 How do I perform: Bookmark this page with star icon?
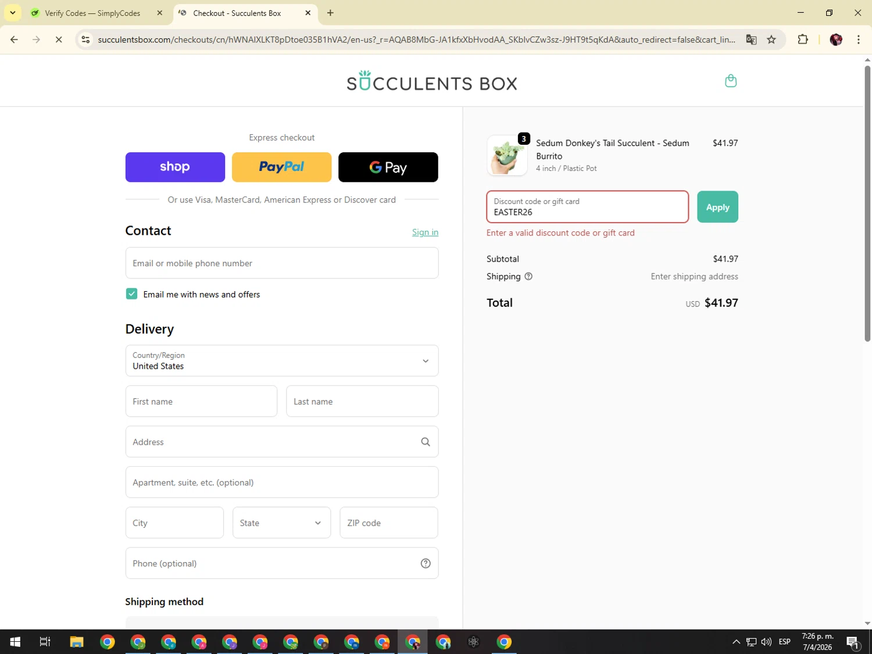click(771, 40)
